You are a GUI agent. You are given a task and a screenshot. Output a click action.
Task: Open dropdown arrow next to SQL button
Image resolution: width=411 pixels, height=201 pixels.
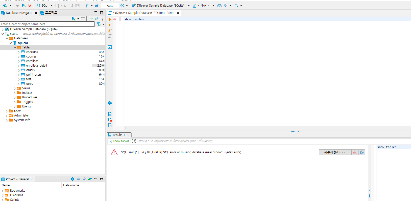(51, 6)
